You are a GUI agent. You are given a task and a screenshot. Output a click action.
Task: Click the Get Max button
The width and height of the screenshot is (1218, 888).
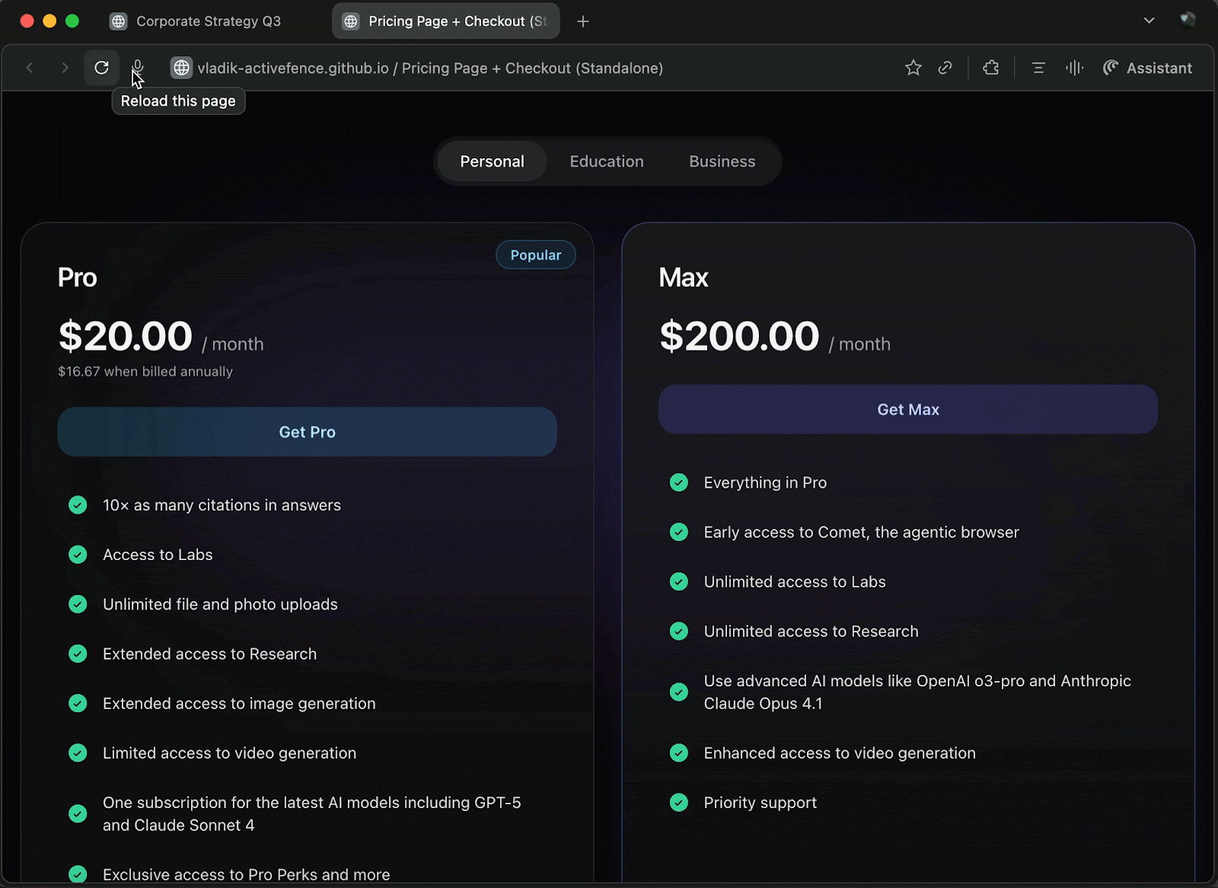pyautogui.click(x=907, y=409)
